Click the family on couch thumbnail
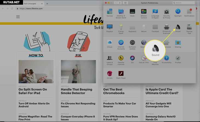Viewport: 200px width, 122px height. coord(36,72)
